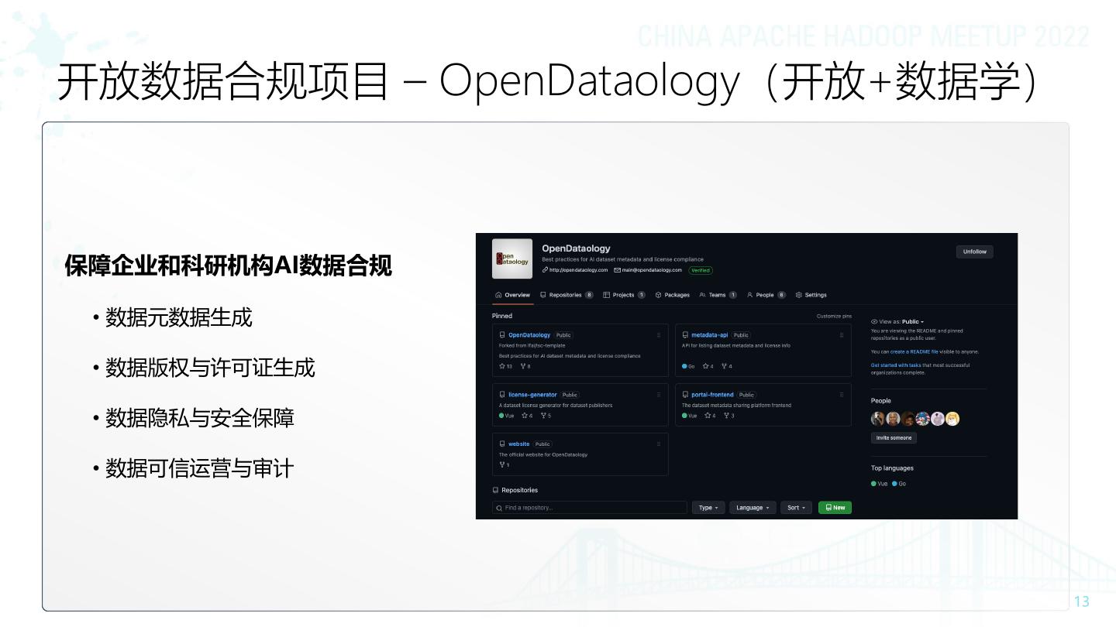
Task: Click the Public label on license-generator card
Action: (x=570, y=395)
